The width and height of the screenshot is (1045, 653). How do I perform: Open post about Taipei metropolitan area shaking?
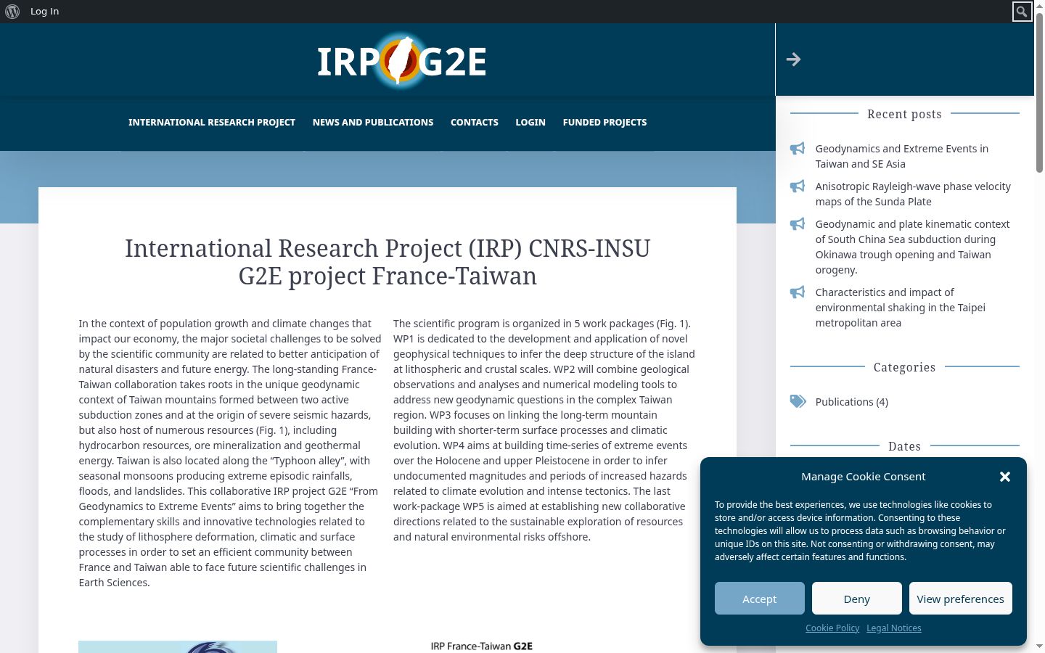point(901,308)
